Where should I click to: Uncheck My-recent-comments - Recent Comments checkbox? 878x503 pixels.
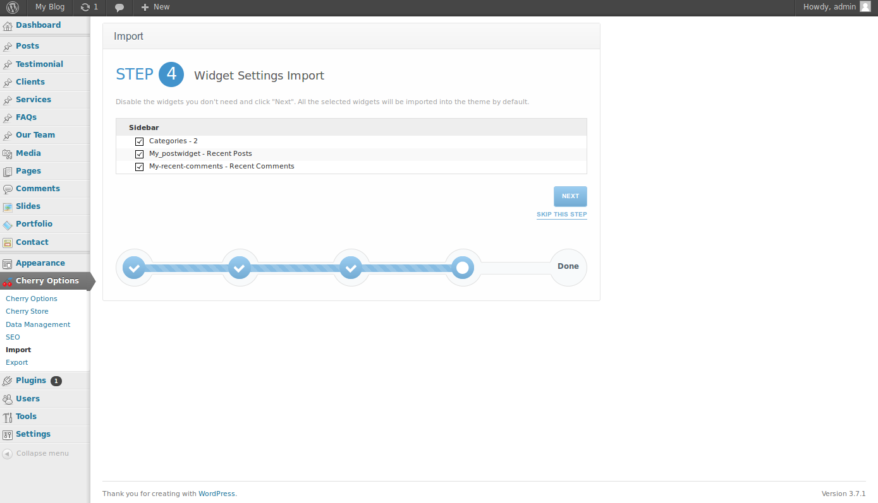140,167
